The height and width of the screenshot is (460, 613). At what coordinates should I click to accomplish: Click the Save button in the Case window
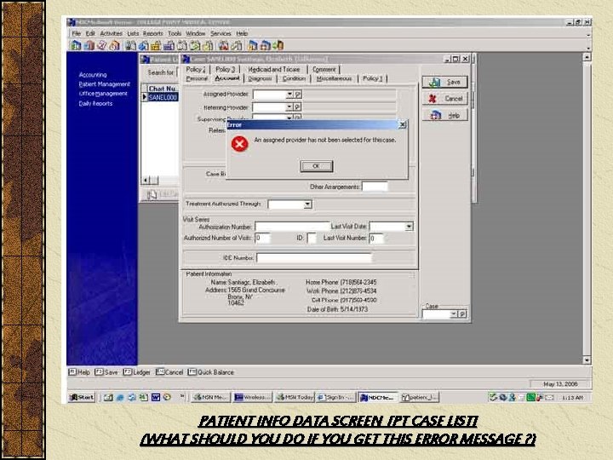coord(445,82)
